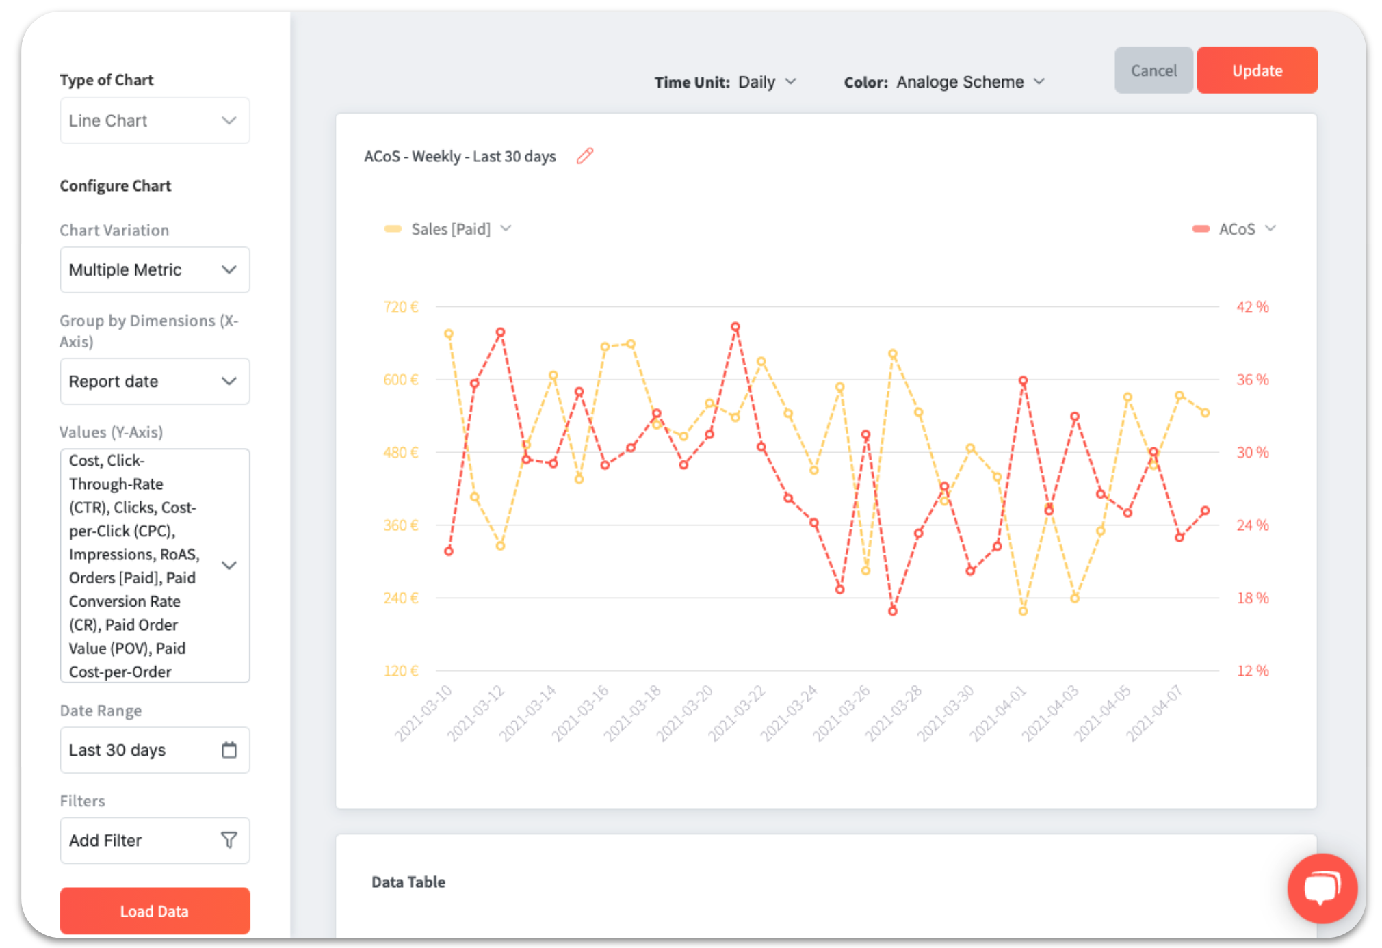The image size is (1382, 948).
Task: Click the pencil edit icon beside chart title
Action: pos(584,156)
